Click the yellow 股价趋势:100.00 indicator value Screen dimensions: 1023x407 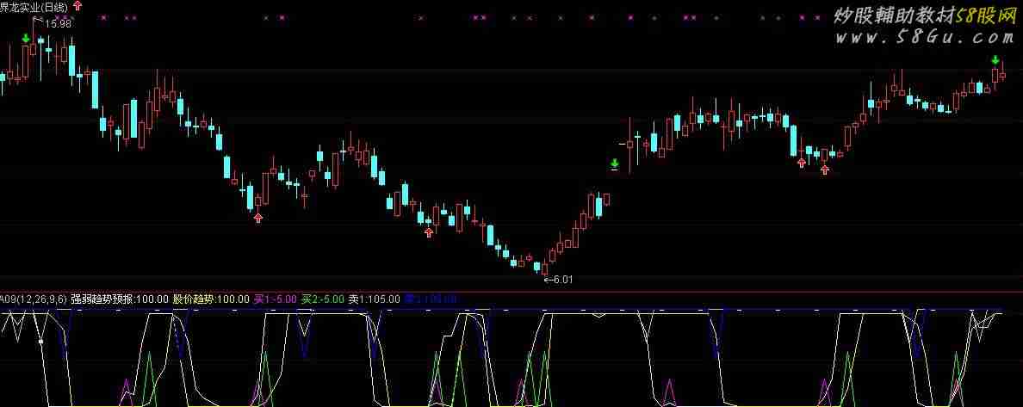211,299
